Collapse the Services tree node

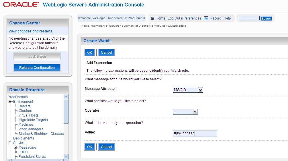(x=10, y=143)
